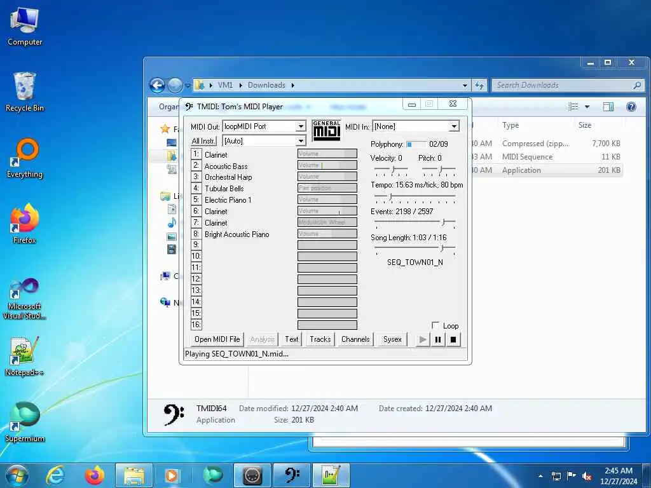
Task: Toggle channel 8 number button
Action: click(196, 234)
